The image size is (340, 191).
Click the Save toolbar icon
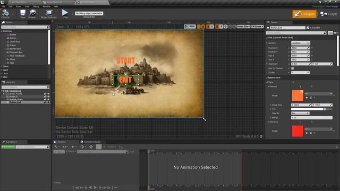(22, 13)
